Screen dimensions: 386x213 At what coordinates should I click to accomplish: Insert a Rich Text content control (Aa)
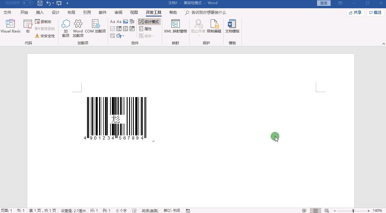coord(112,21)
